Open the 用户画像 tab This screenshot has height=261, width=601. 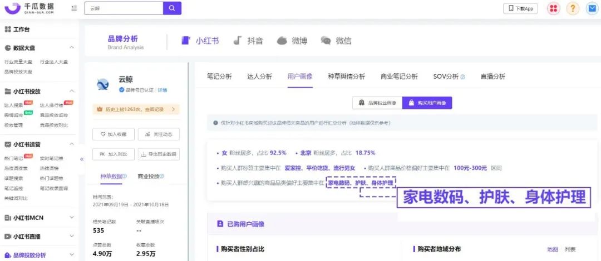click(300, 77)
